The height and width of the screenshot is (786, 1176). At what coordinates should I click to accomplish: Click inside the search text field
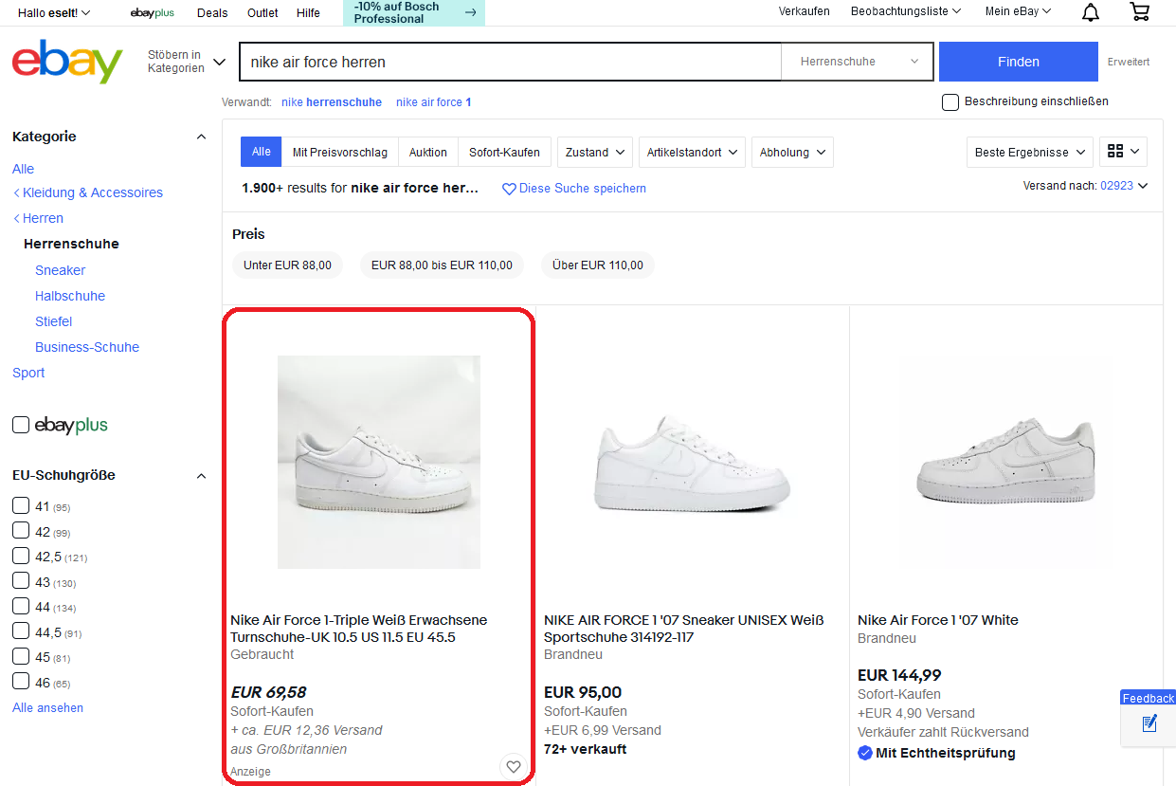pyautogui.click(x=510, y=62)
